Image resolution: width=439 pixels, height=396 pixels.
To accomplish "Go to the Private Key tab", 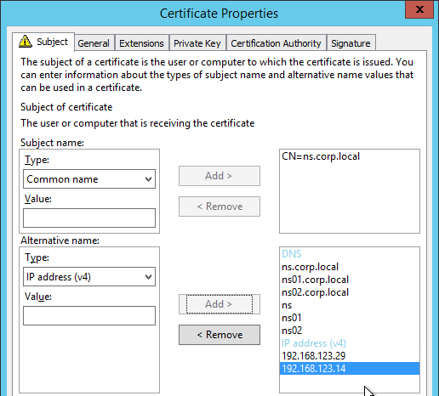I will coord(197,43).
